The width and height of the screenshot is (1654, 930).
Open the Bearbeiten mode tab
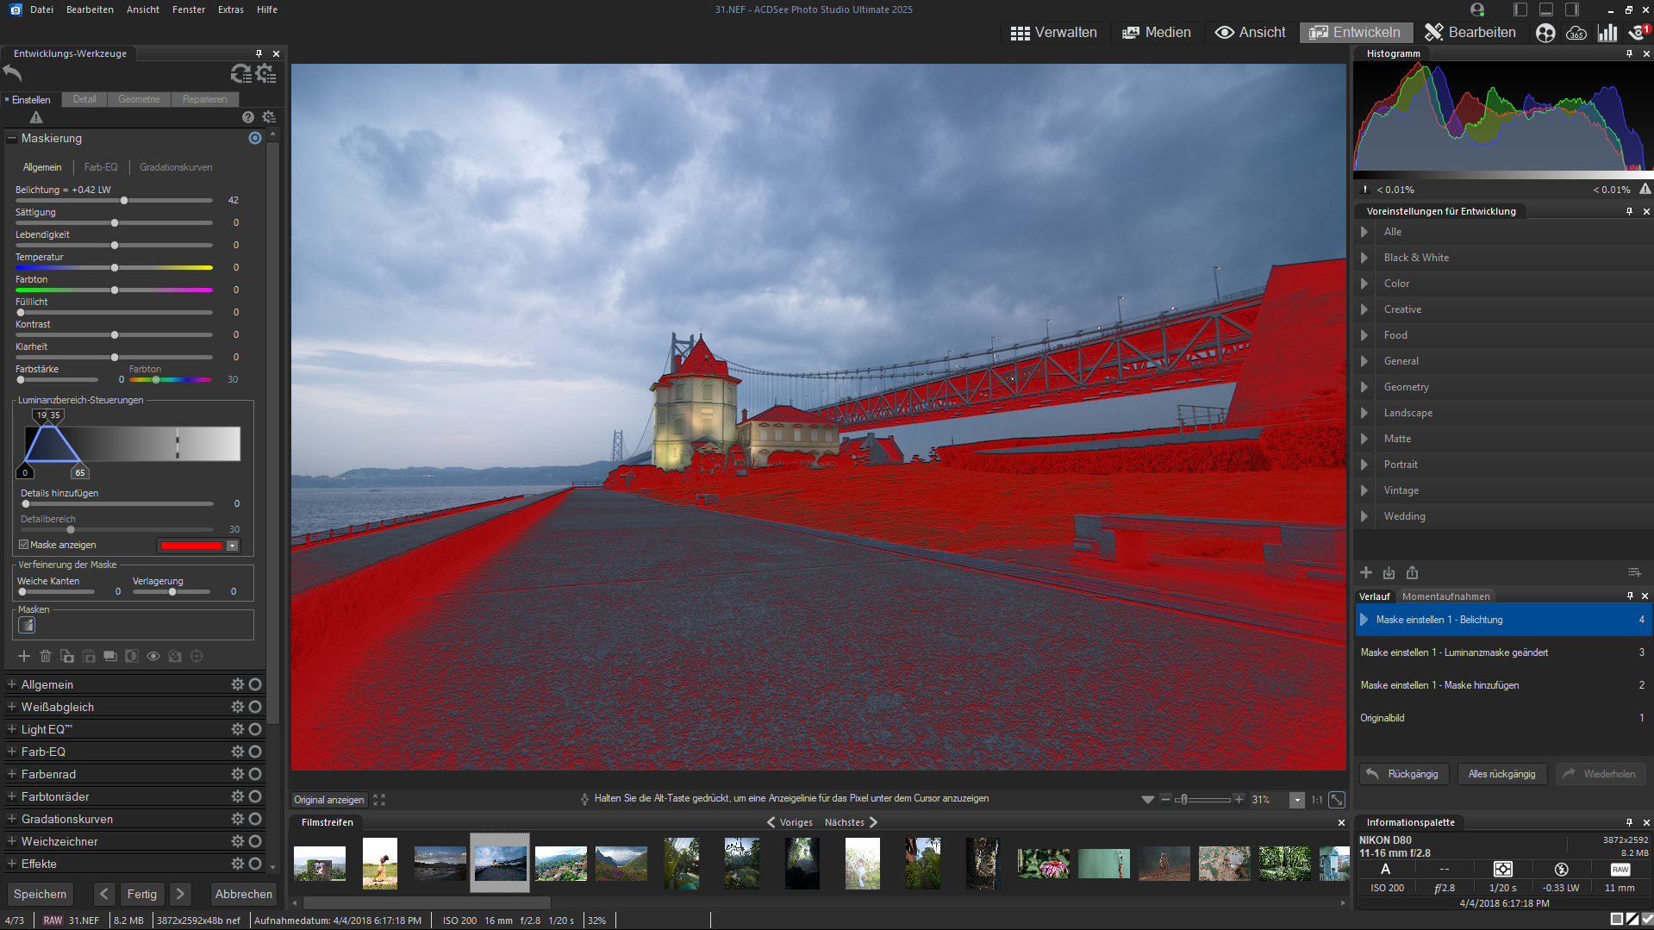click(x=1470, y=33)
